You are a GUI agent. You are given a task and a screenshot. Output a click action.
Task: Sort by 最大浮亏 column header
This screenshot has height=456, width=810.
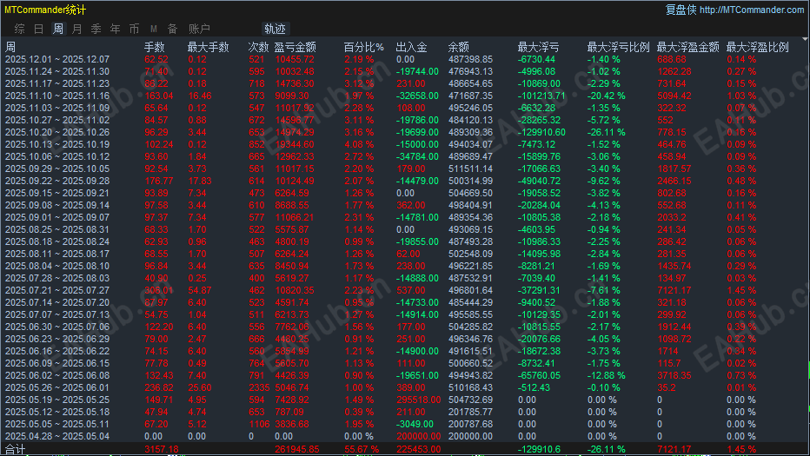pos(538,47)
